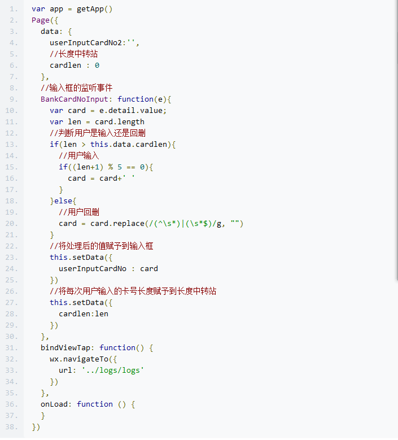Click cardlen:len on line 28
This screenshot has width=398, height=440.
tap(83, 314)
